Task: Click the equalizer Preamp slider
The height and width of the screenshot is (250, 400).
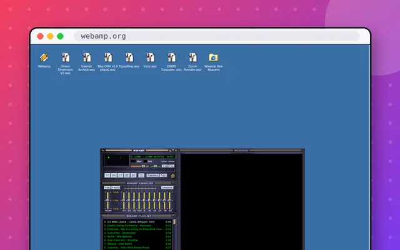Action: pos(107,201)
